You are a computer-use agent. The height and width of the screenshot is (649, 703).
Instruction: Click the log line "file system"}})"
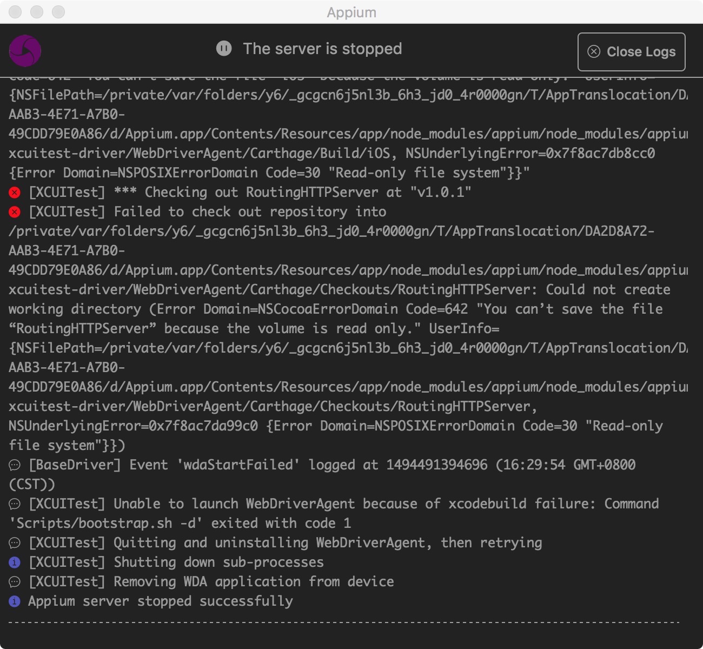pyautogui.click(x=67, y=446)
